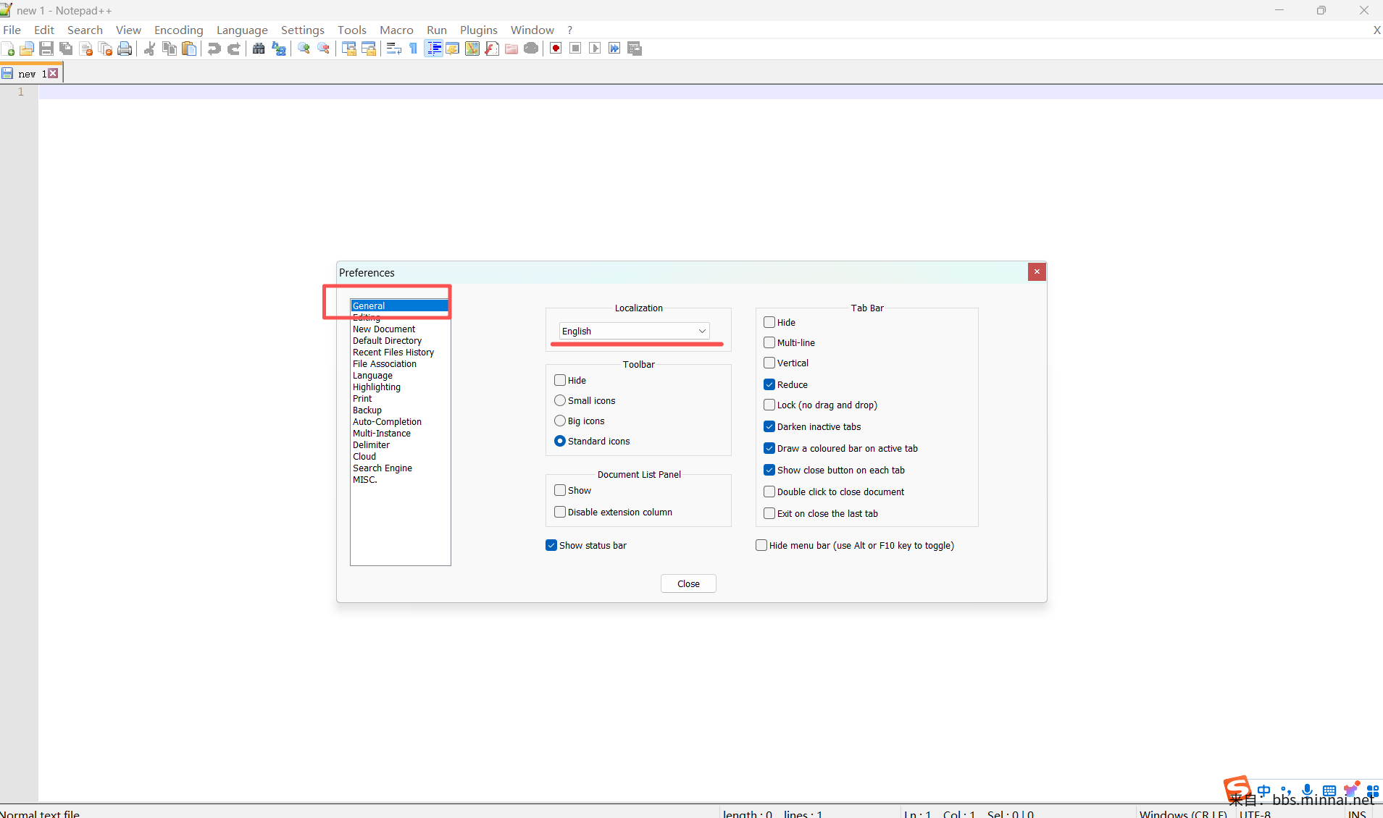Click the Find binoculars icon

pyautogui.click(x=259, y=49)
